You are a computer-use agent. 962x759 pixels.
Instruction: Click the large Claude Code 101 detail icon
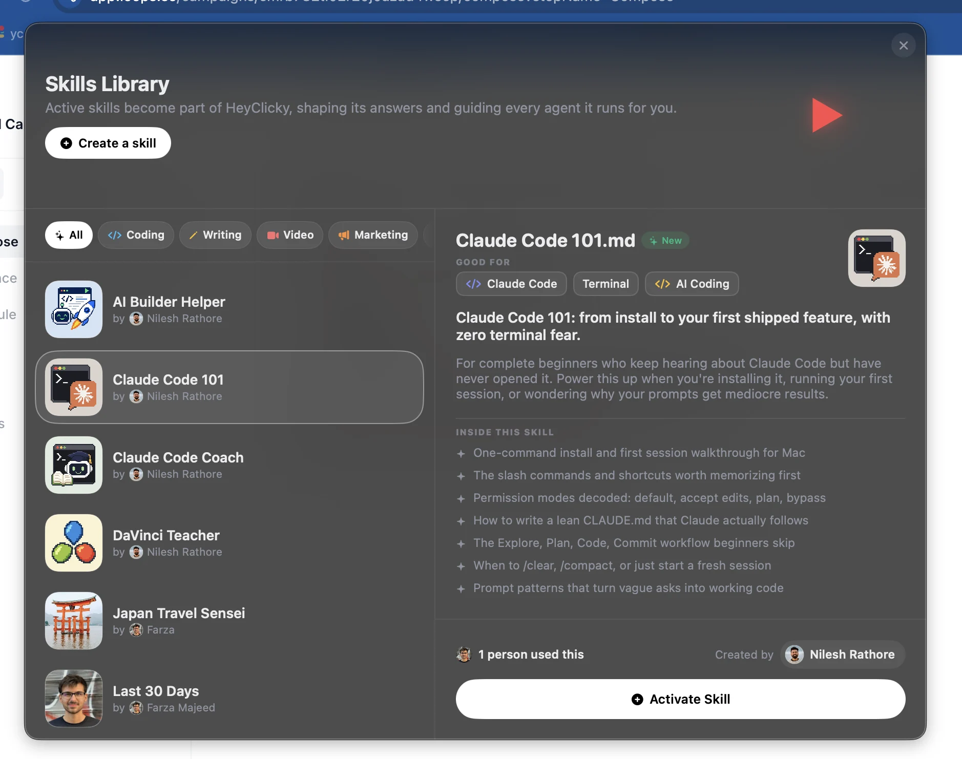(876, 258)
